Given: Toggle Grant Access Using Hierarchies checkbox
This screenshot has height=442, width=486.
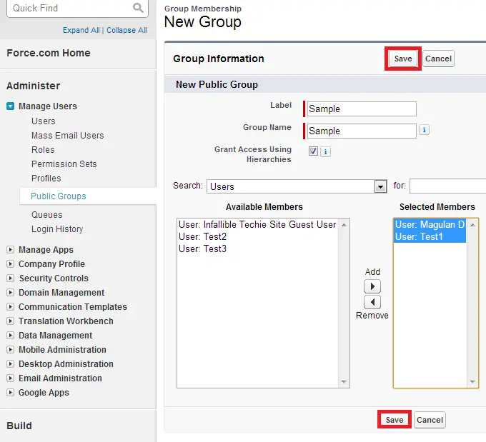Looking at the screenshot, I should (313, 151).
